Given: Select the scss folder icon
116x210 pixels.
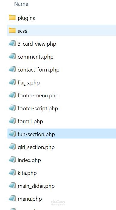Looking at the screenshot, I should (12, 30).
